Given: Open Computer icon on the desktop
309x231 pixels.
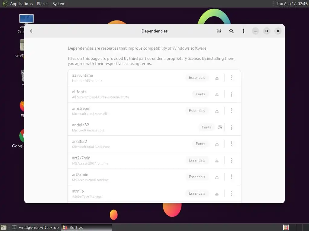Looking at the screenshot, I should point(26,21).
